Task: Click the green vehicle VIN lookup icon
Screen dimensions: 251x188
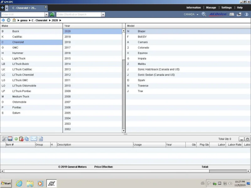Action: [52, 14]
